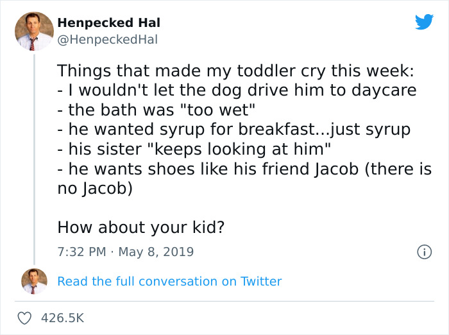
Task: Click the 426.5K like count
Action: tap(62, 318)
